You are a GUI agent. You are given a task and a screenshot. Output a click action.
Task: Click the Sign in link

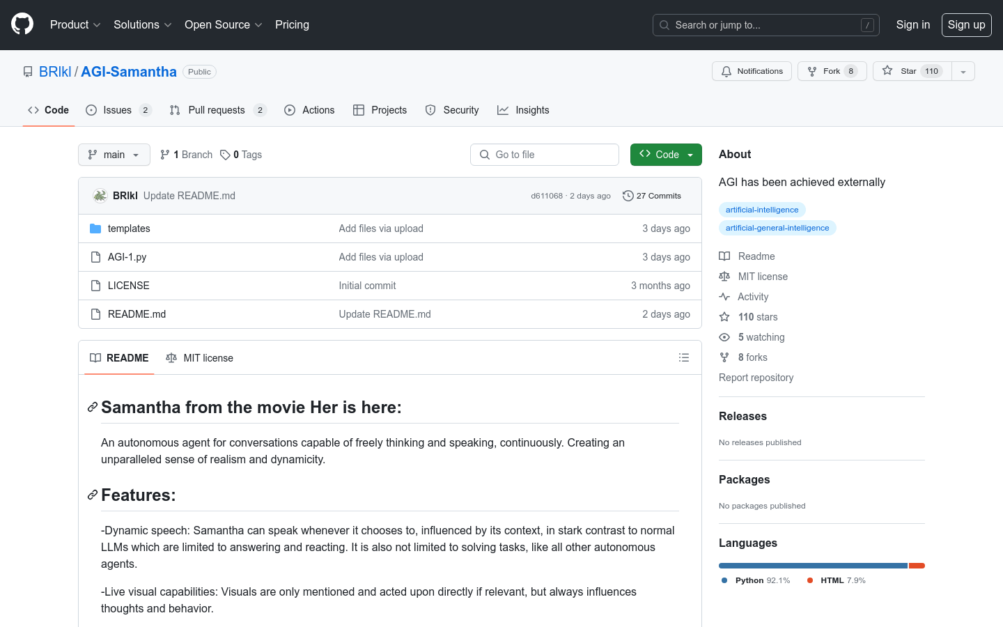coord(912,24)
